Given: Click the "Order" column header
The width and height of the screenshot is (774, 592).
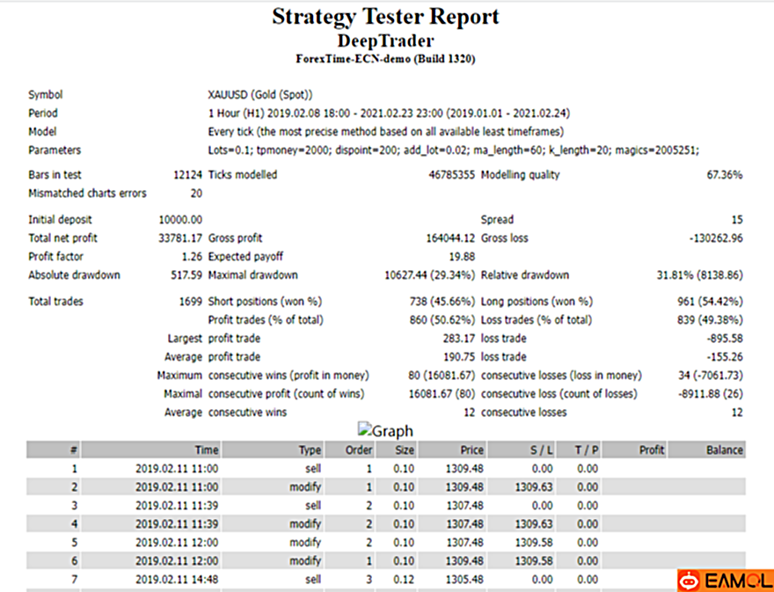Looking at the screenshot, I should [350, 450].
